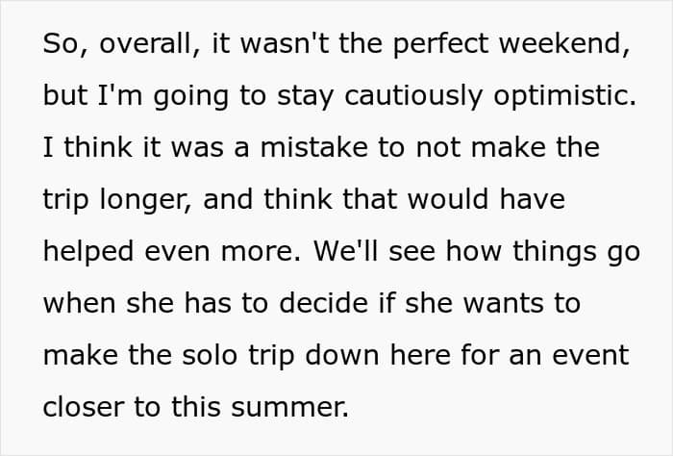Viewport: 673px width, 456px height.
Task: Click the phrase "would have"
Action: tap(486, 199)
